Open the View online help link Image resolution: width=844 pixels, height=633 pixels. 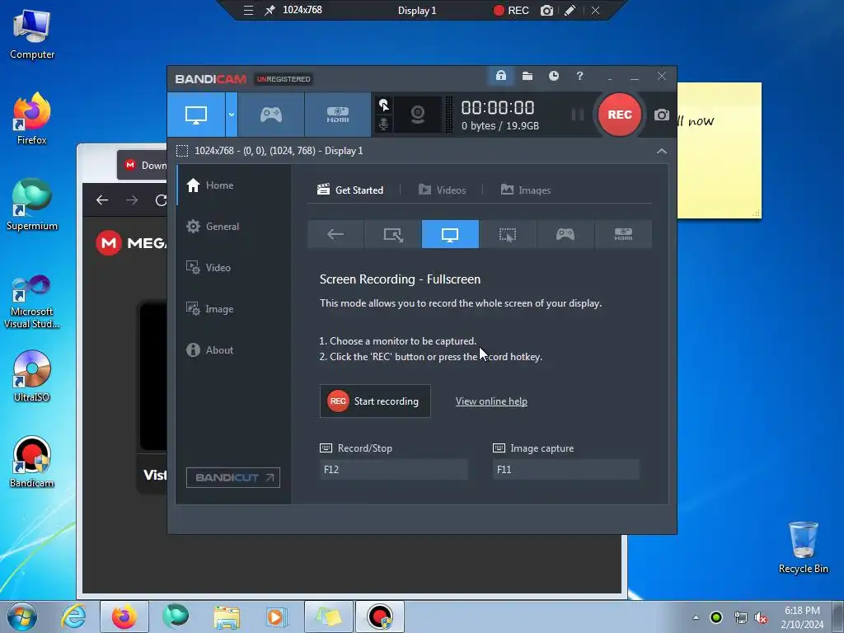coord(491,401)
